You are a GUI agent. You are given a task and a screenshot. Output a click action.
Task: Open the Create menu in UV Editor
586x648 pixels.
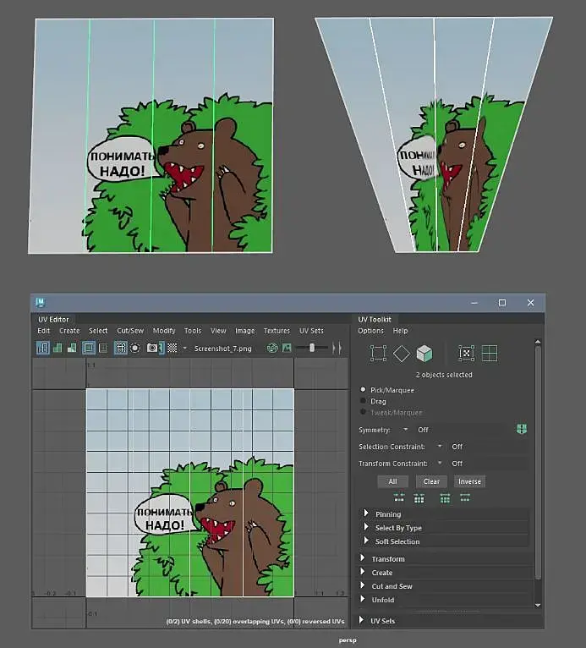point(69,331)
